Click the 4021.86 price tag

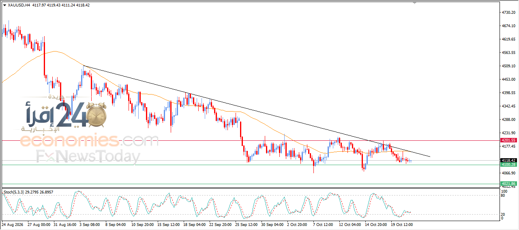point(509,184)
